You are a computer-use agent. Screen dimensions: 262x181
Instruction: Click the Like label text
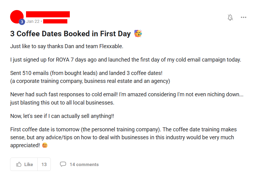28,164
